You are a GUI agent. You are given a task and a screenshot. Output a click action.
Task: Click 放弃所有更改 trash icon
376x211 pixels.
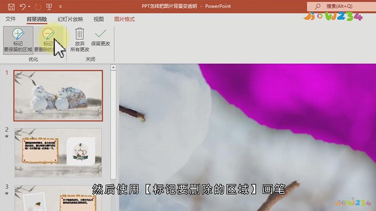point(79,40)
